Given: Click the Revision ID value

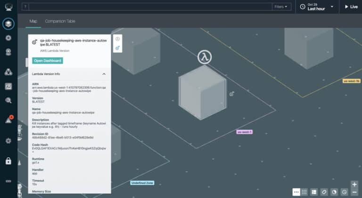Looking at the screenshot, I should click(x=63, y=137).
